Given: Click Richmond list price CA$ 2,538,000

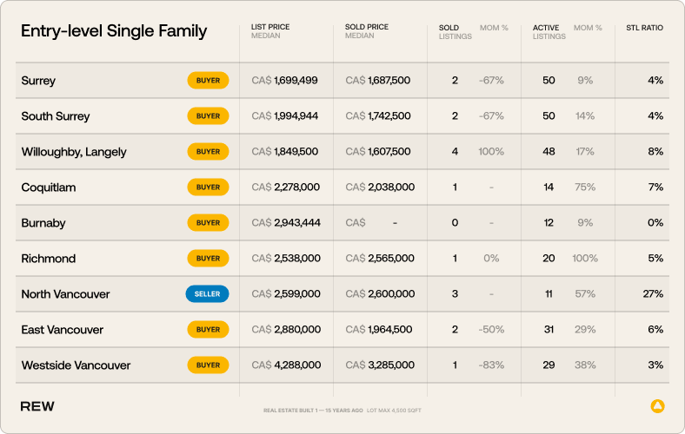Looking at the screenshot, I should coord(286,258).
